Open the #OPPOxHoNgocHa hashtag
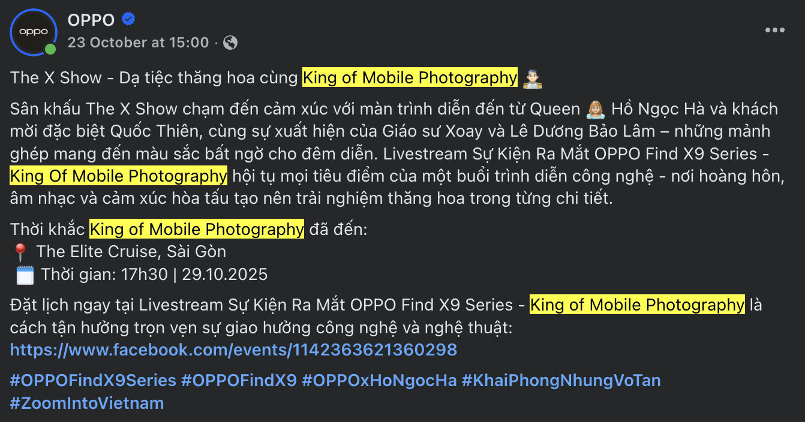 (379, 381)
